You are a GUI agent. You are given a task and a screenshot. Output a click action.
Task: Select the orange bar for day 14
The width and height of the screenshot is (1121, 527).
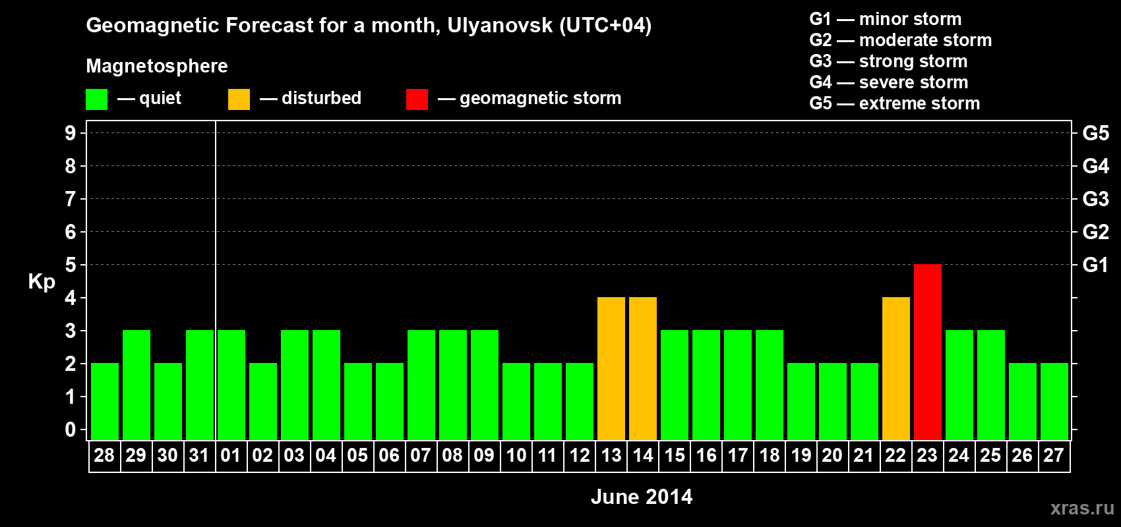pyautogui.click(x=643, y=368)
